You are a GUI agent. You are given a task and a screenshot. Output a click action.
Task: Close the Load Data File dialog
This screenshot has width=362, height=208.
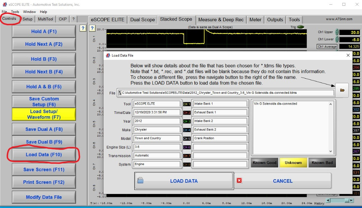point(348,55)
